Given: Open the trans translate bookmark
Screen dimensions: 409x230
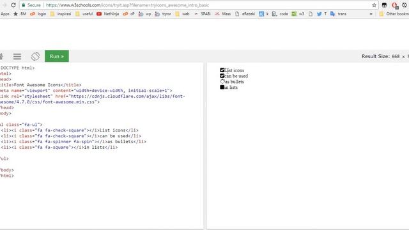Looking at the screenshot, I should click(338, 14).
